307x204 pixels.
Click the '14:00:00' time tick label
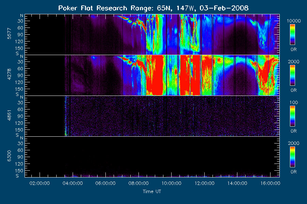[237, 183]
